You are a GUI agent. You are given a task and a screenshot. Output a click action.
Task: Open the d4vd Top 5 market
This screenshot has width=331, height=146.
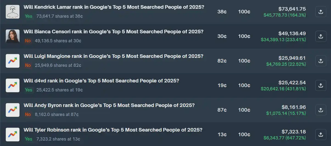coord(101,81)
